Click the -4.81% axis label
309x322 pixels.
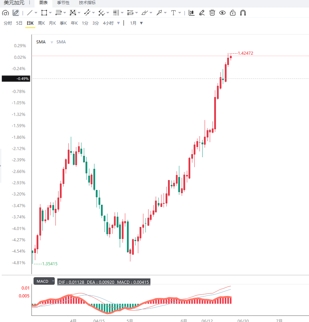(x=18, y=263)
